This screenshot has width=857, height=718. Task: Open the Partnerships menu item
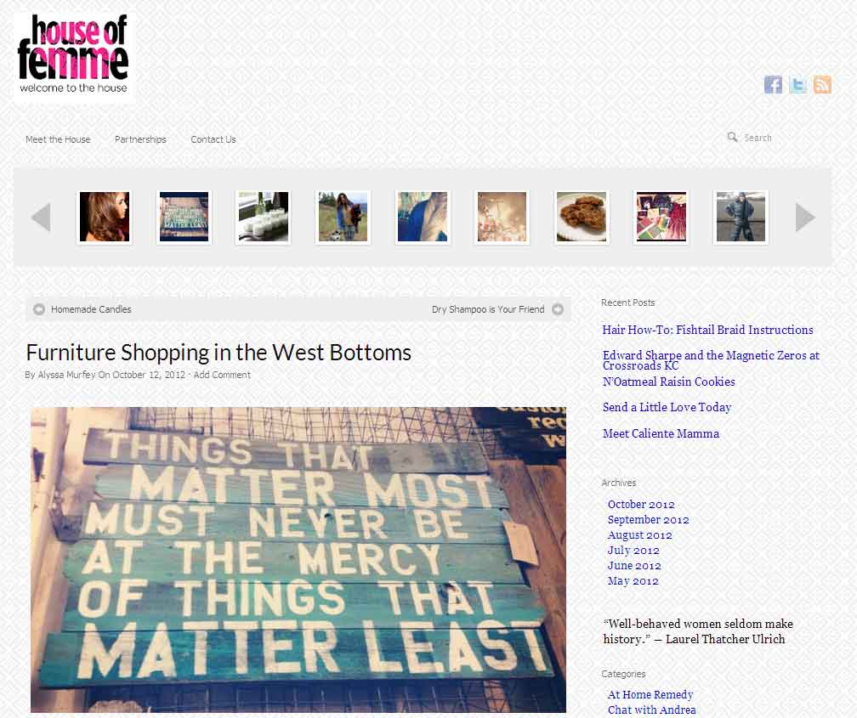pos(140,139)
